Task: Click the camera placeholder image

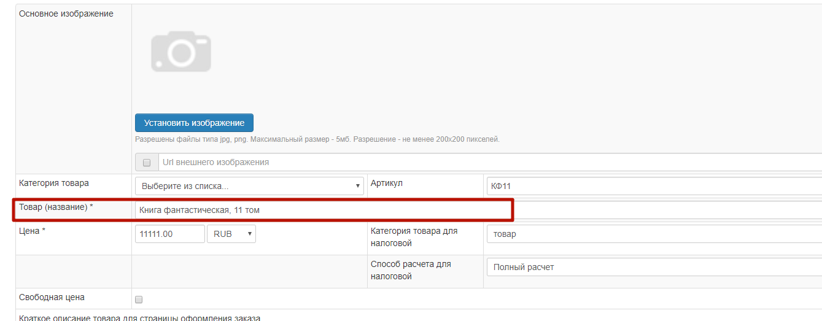Action: tap(181, 53)
